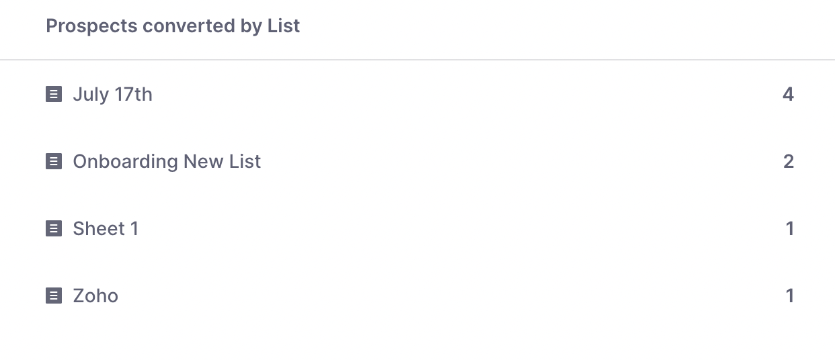The height and width of the screenshot is (360, 835).
Task: Select the Sheet 1 list name
Action: pos(106,228)
